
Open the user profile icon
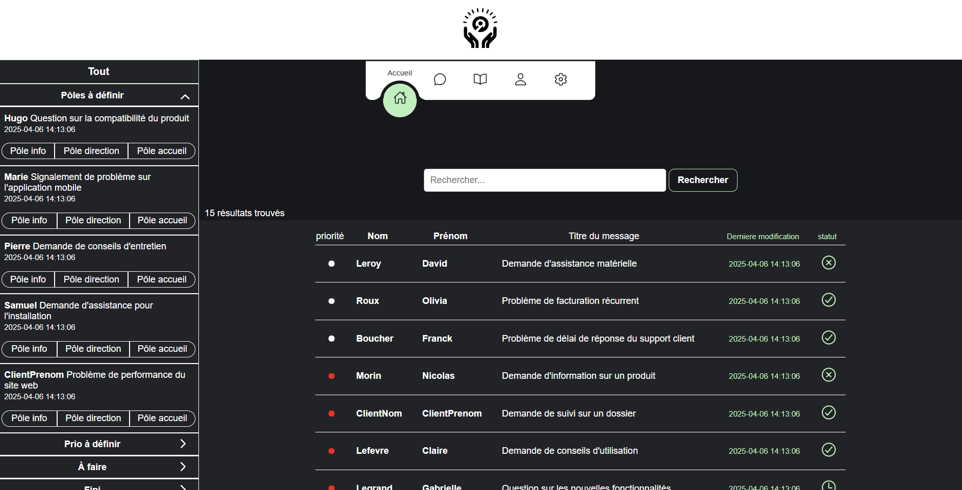tap(520, 80)
